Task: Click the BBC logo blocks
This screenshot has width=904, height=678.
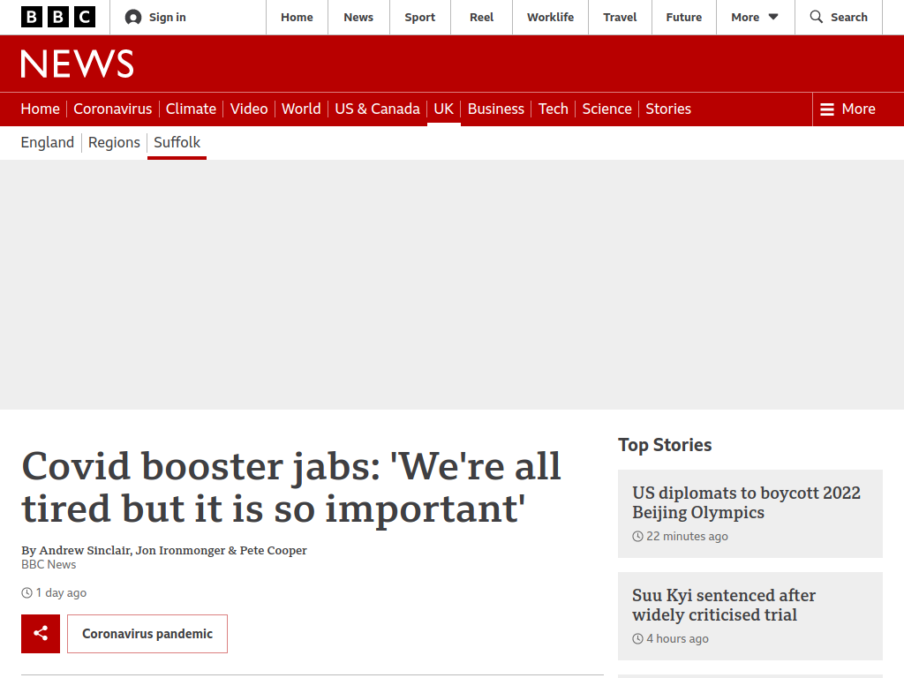Action: [58, 18]
